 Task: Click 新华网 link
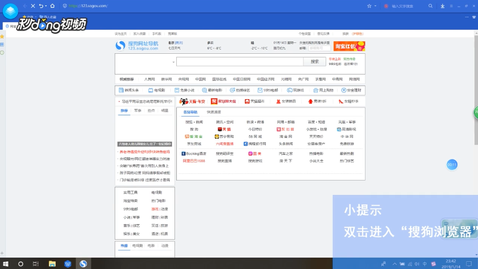click(x=167, y=80)
